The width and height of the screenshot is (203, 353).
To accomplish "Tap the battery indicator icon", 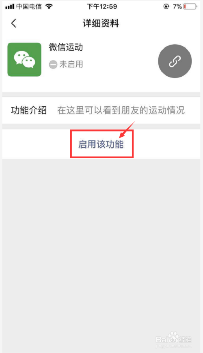I will coord(190,6).
